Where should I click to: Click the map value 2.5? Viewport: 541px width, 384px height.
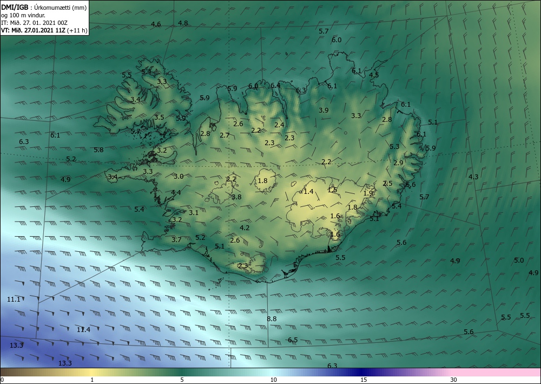pos(387,184)
